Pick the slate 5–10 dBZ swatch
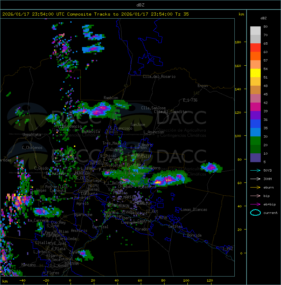Viewport: 281px width, 285px height. [255, 158]
